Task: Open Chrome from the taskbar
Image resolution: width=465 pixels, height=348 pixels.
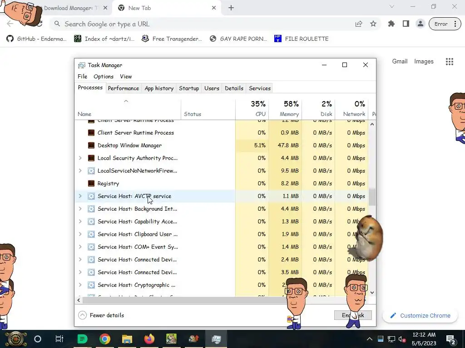Action: (x=105, y=339)
